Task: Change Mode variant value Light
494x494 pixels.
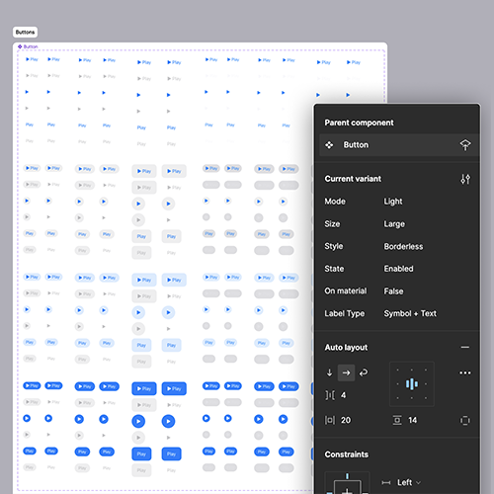Action: 393,202
